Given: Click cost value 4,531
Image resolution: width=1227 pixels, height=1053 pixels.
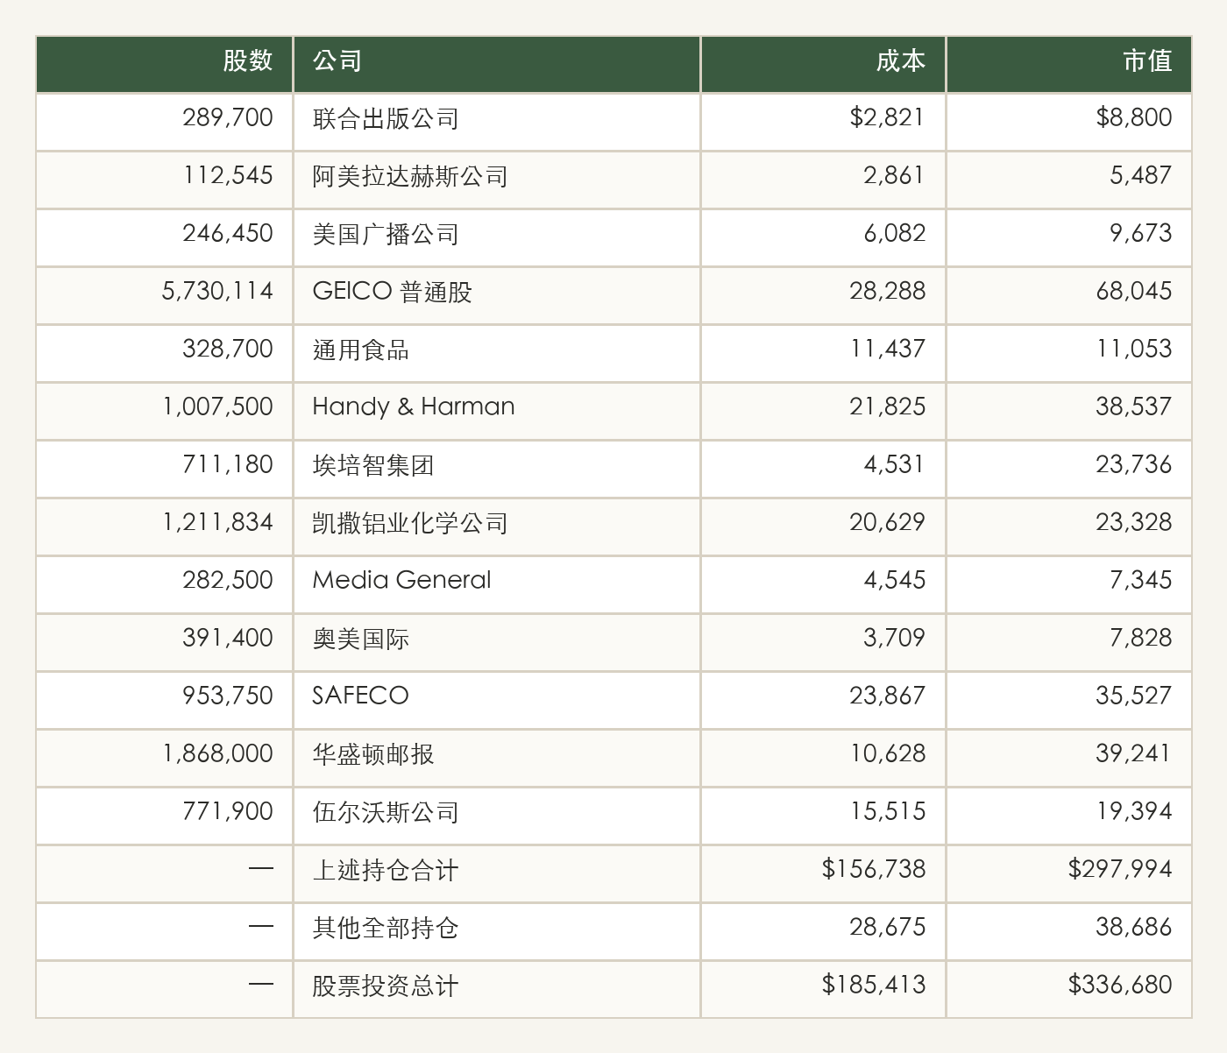Looking at the screenshot, I should click(895, 465).
